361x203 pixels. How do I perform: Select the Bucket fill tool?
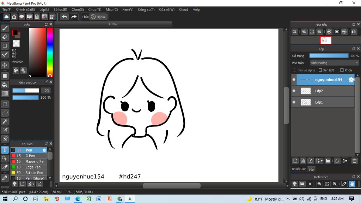5,85
